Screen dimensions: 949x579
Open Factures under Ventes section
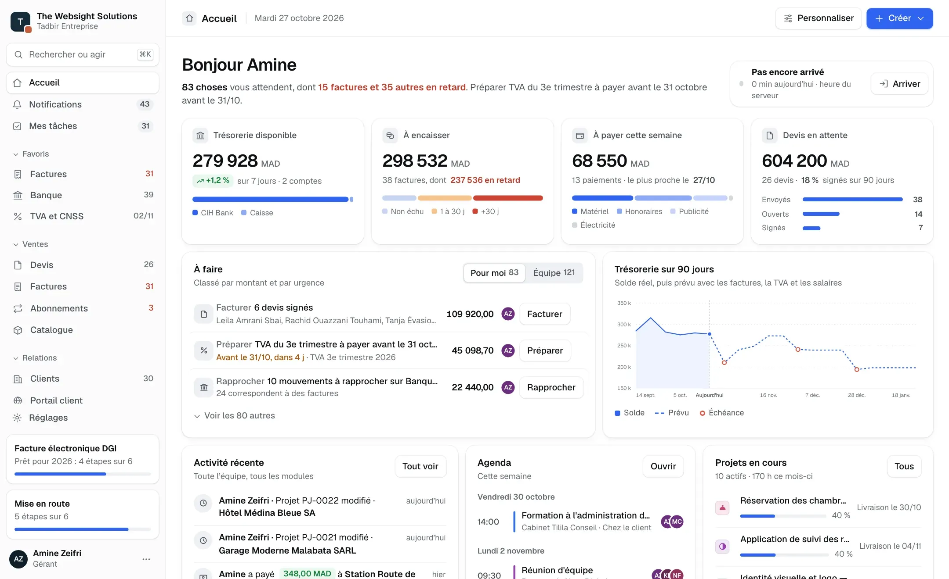tap(83, 286)
